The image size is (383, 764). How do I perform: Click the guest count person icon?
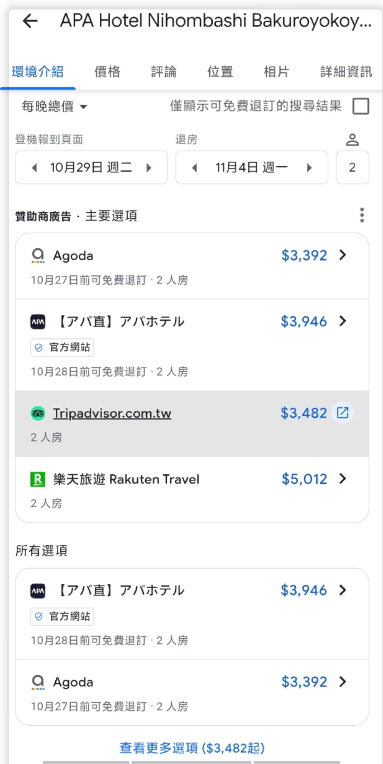click(x=352, y=140)
